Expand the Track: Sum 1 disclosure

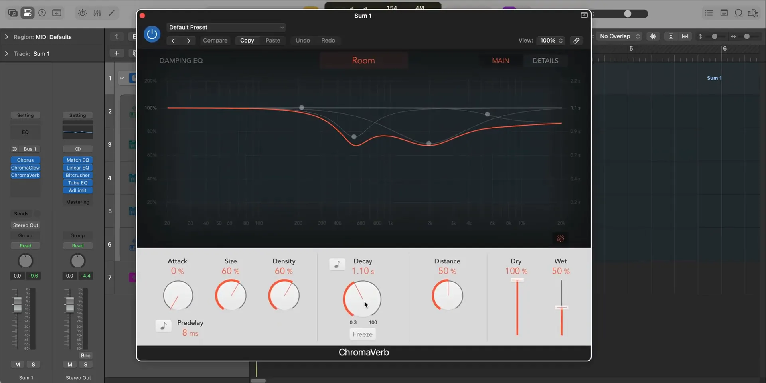(x=6, y=53)
